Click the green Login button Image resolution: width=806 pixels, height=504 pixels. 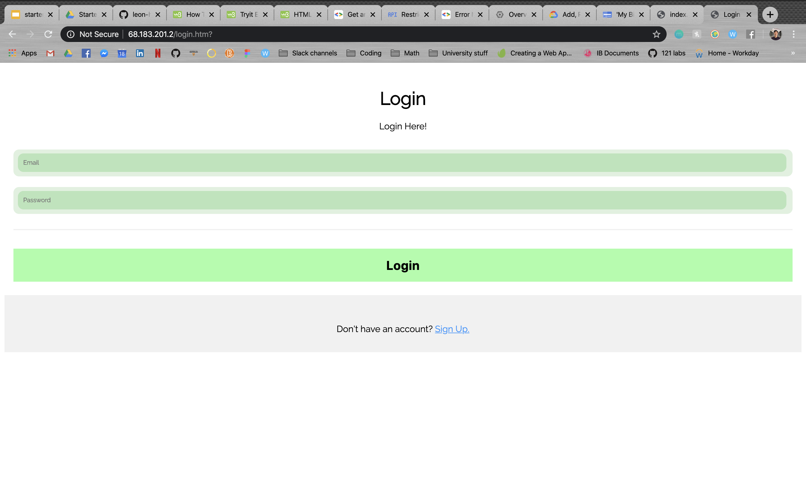point(403,265)
